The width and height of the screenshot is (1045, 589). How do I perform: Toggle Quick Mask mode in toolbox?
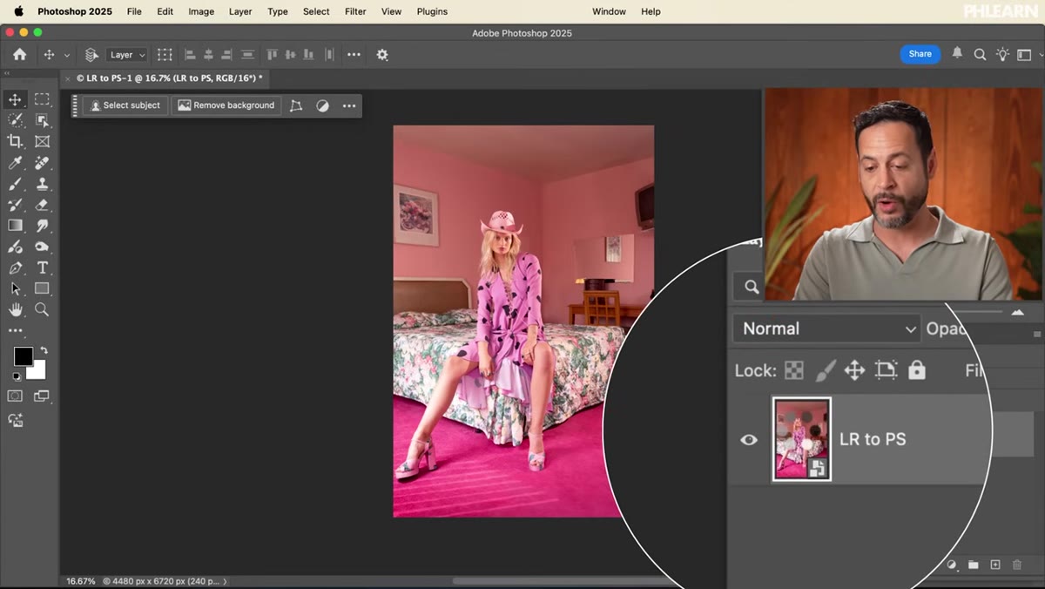(16, 396)
